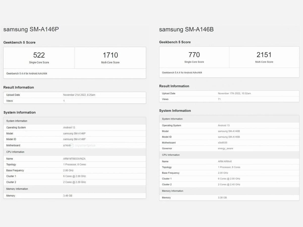Screen dimensions: 303x227
Task: Select the 2151 Multi-Core Score value
Action: pos(264,54)
